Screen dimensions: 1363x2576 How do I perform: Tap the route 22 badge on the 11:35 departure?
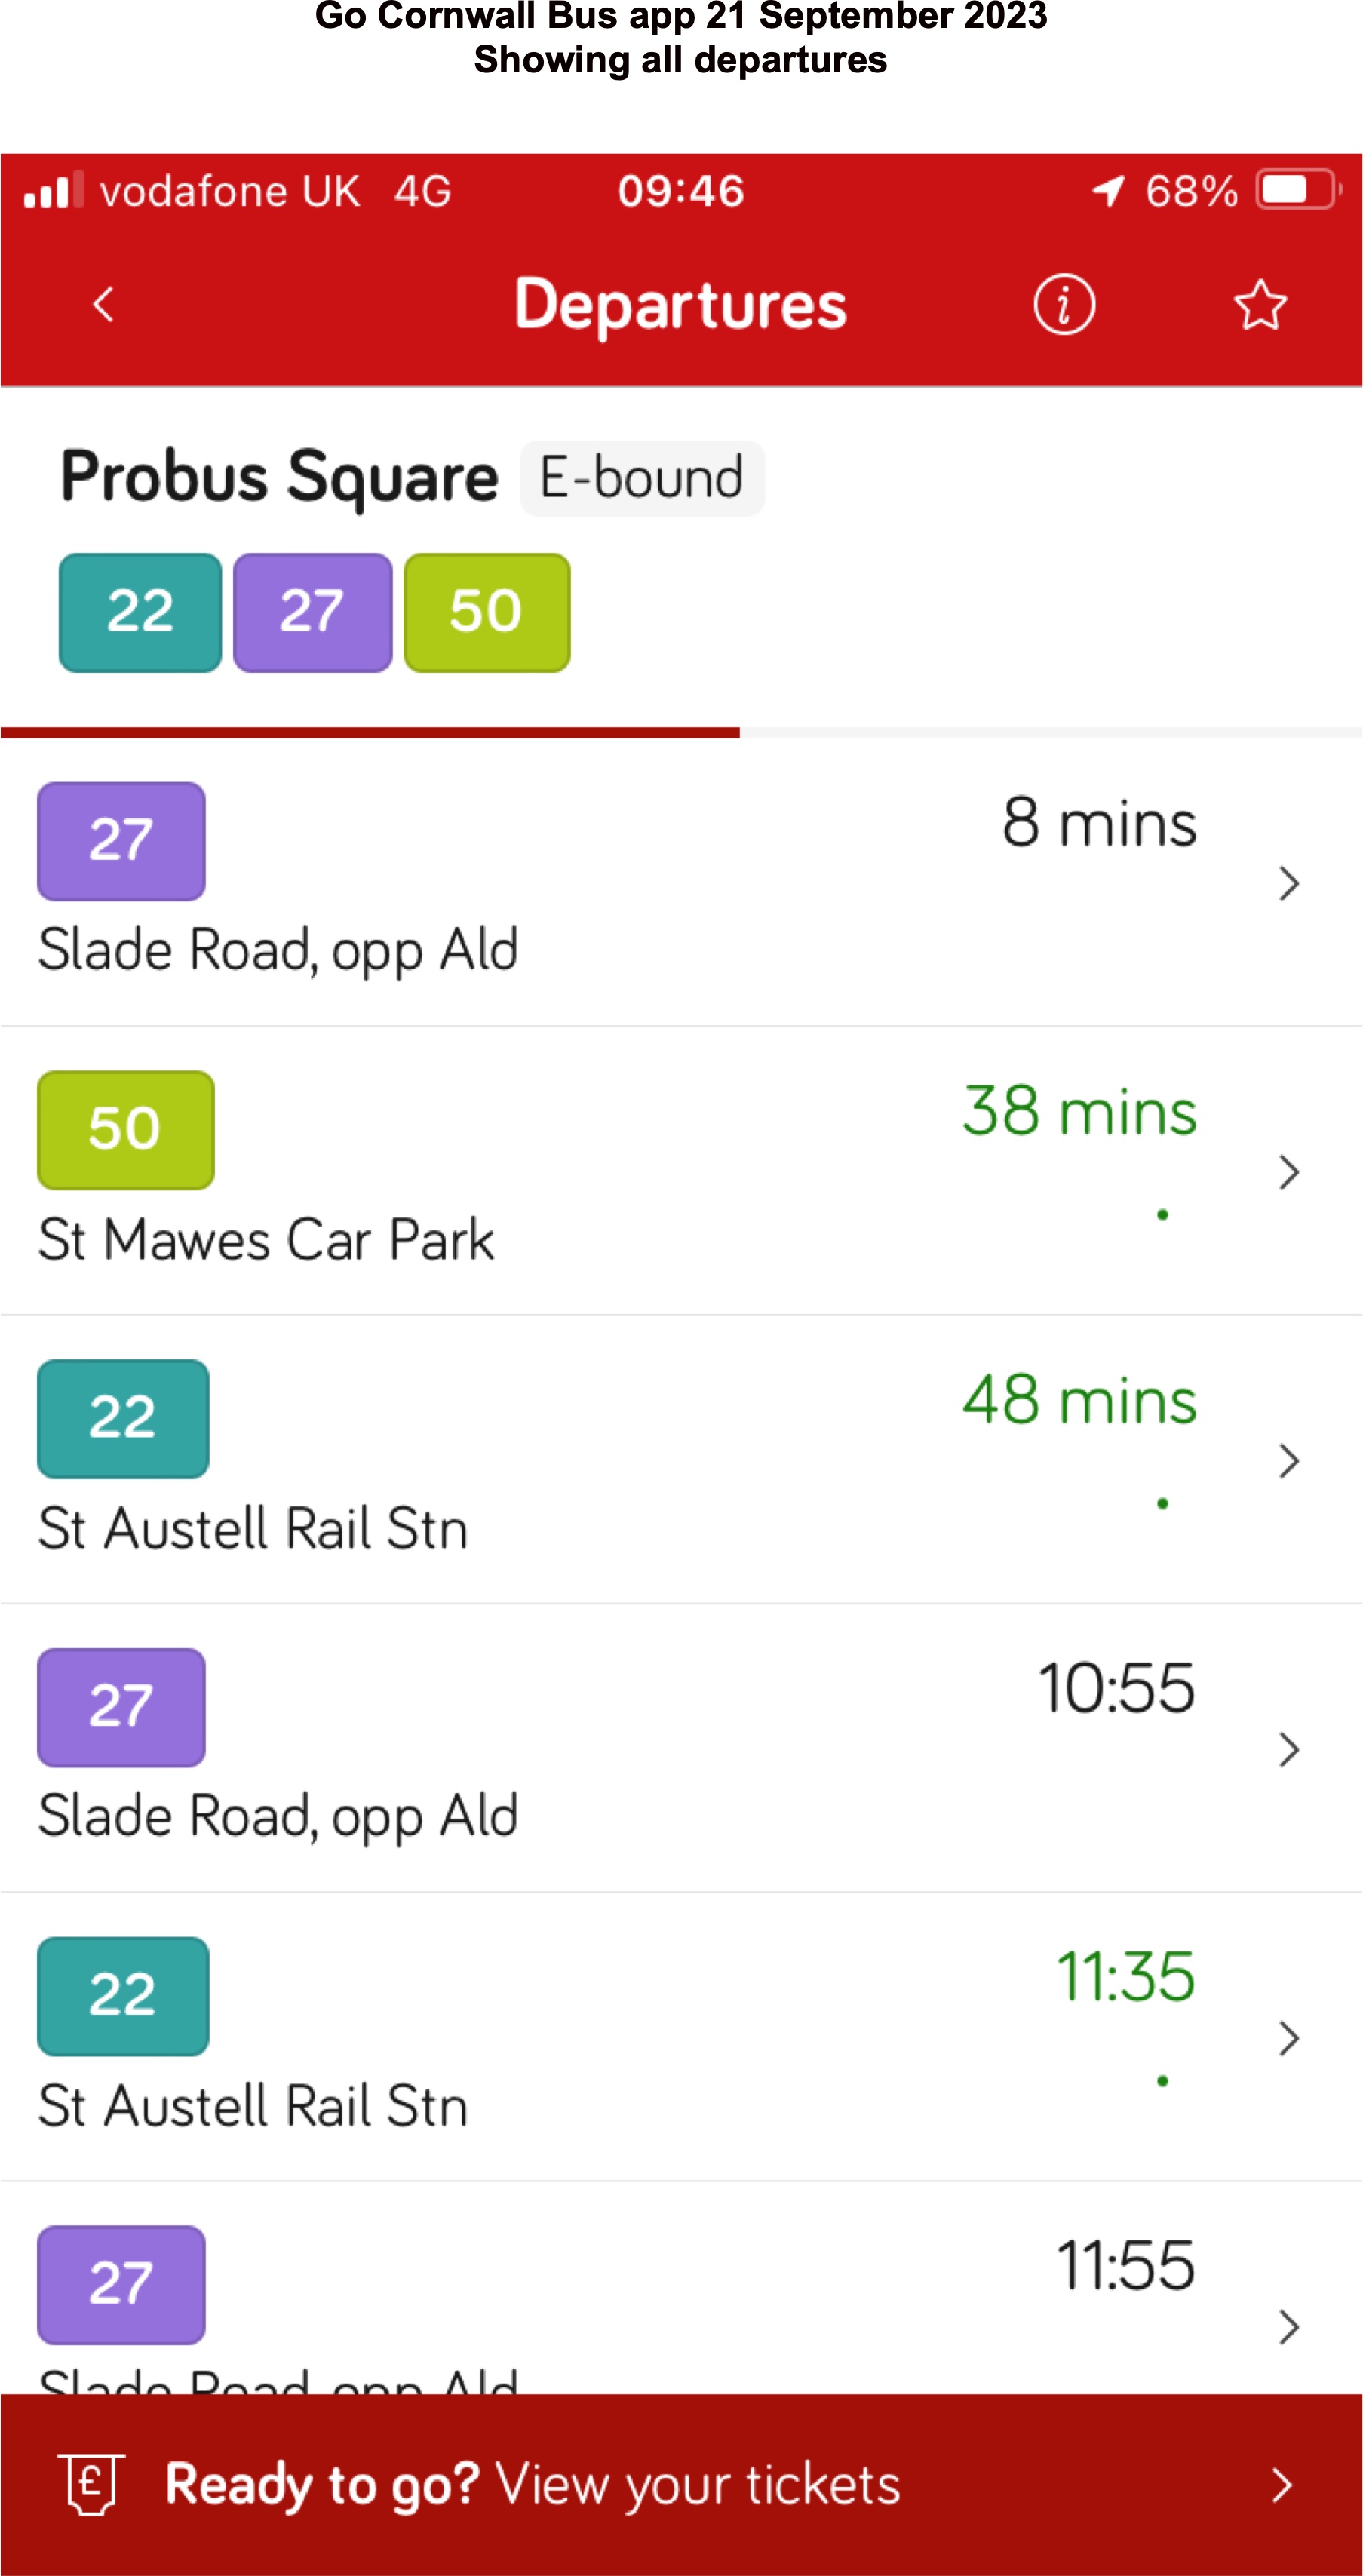(x=123, y=1996)
